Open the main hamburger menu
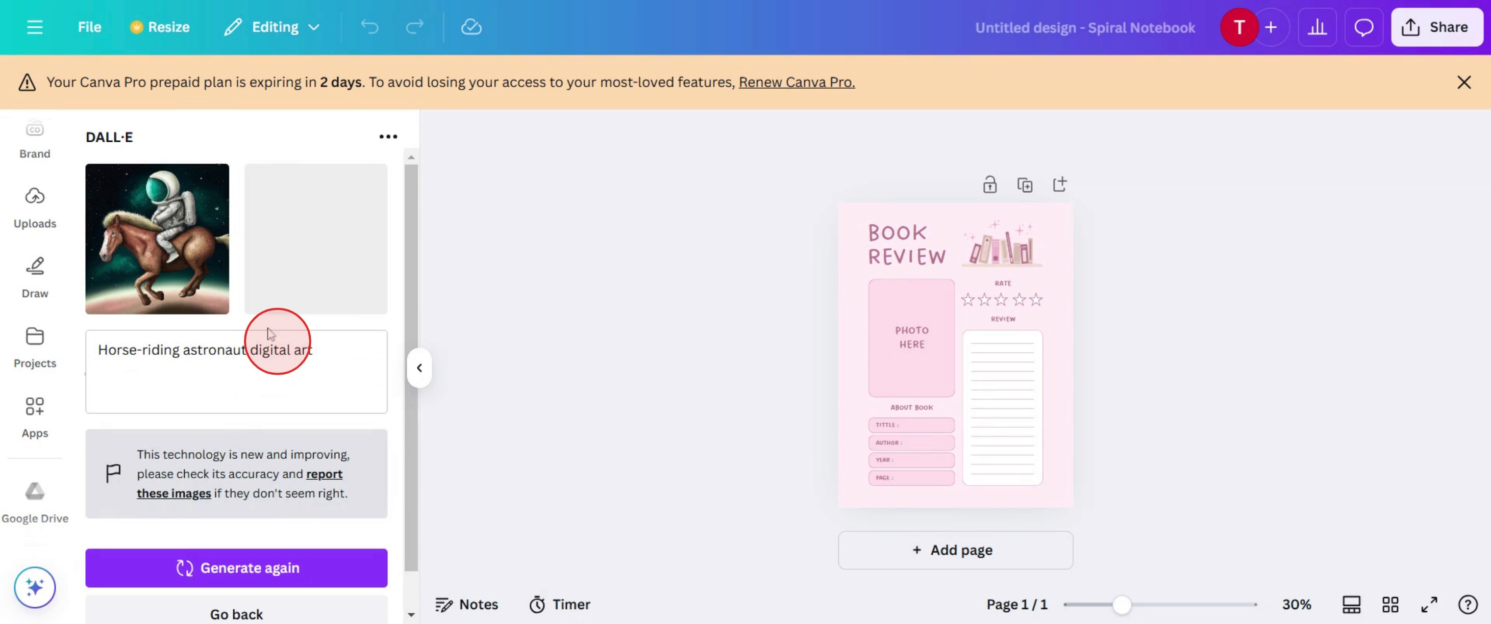Viewport: 1491px width, 624px height. point(35,27)
